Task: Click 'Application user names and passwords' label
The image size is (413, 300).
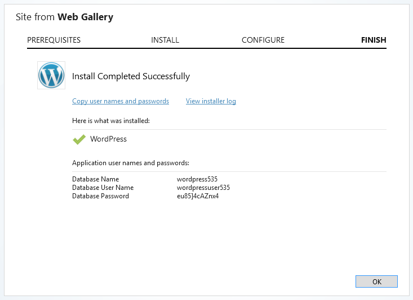Action: tap(130, 163)
